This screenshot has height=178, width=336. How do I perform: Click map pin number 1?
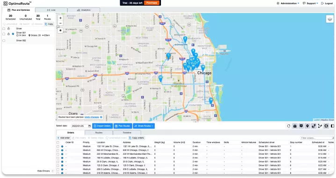coord(168,56)
